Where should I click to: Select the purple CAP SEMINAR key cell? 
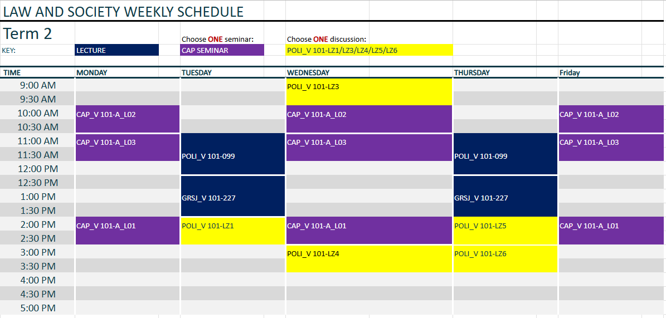(222, 50)
